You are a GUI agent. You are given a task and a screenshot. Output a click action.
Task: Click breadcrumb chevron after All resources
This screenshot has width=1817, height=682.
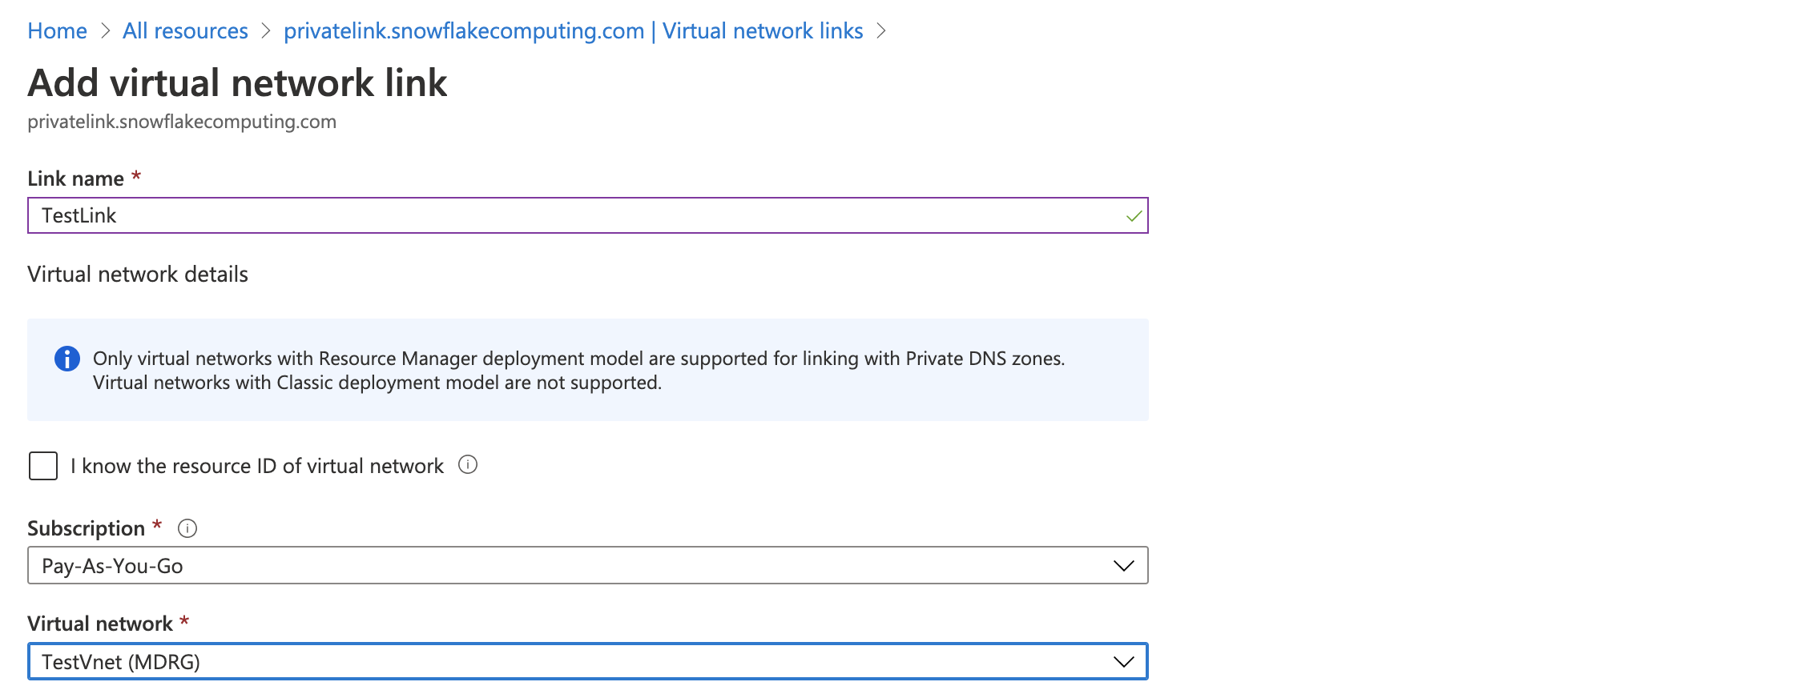click(266, 31)
